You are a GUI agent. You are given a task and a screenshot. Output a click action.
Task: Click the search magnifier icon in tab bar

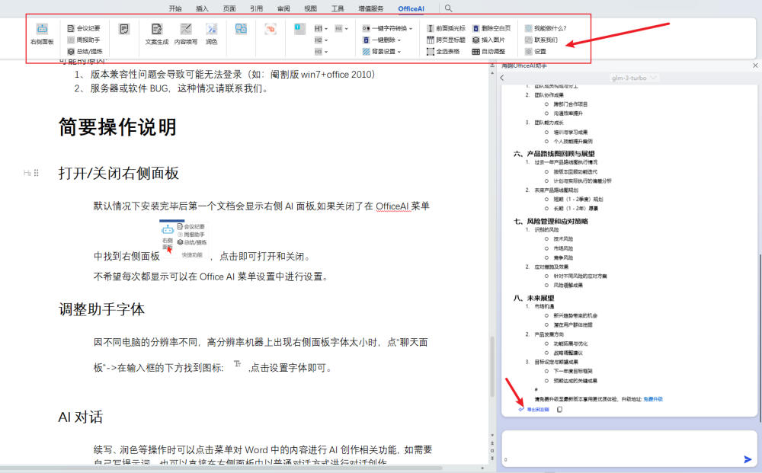coord(449,8)
